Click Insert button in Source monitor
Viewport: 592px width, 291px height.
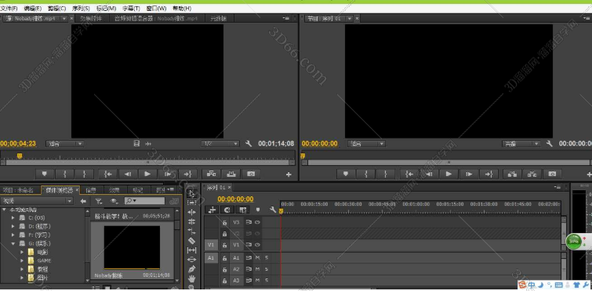pos(212,174)
